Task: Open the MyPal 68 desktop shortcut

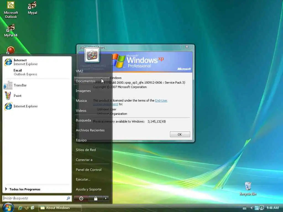Action: (x=11, y=31)
